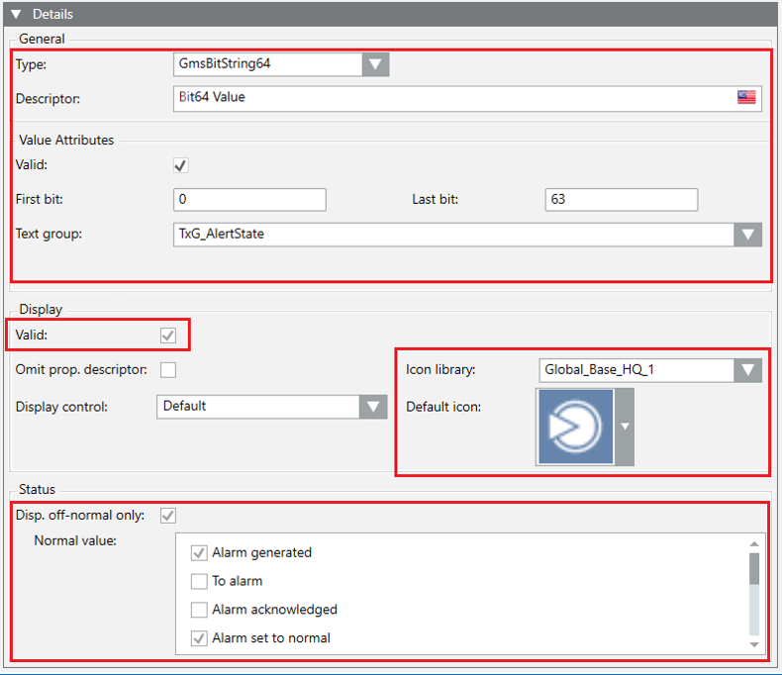Toggle Disp. off-normal only checkbox
The height and width of the screenshot is (675, 782).
pos(168,515)
